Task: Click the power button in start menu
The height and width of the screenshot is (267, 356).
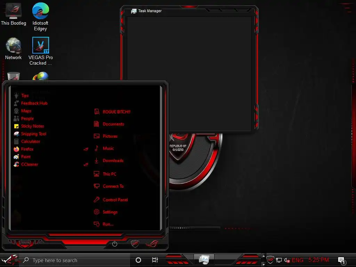Action: point(115,244)
